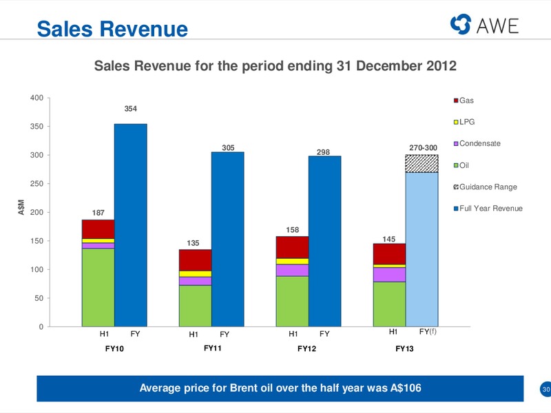This screenshot has height=413, width=551.
Task: Click the FY(f) forecast axis label
Action: pos(428,332)
